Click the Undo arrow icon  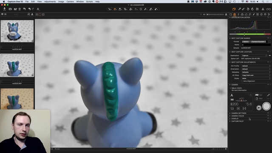[x=29, y=9]
